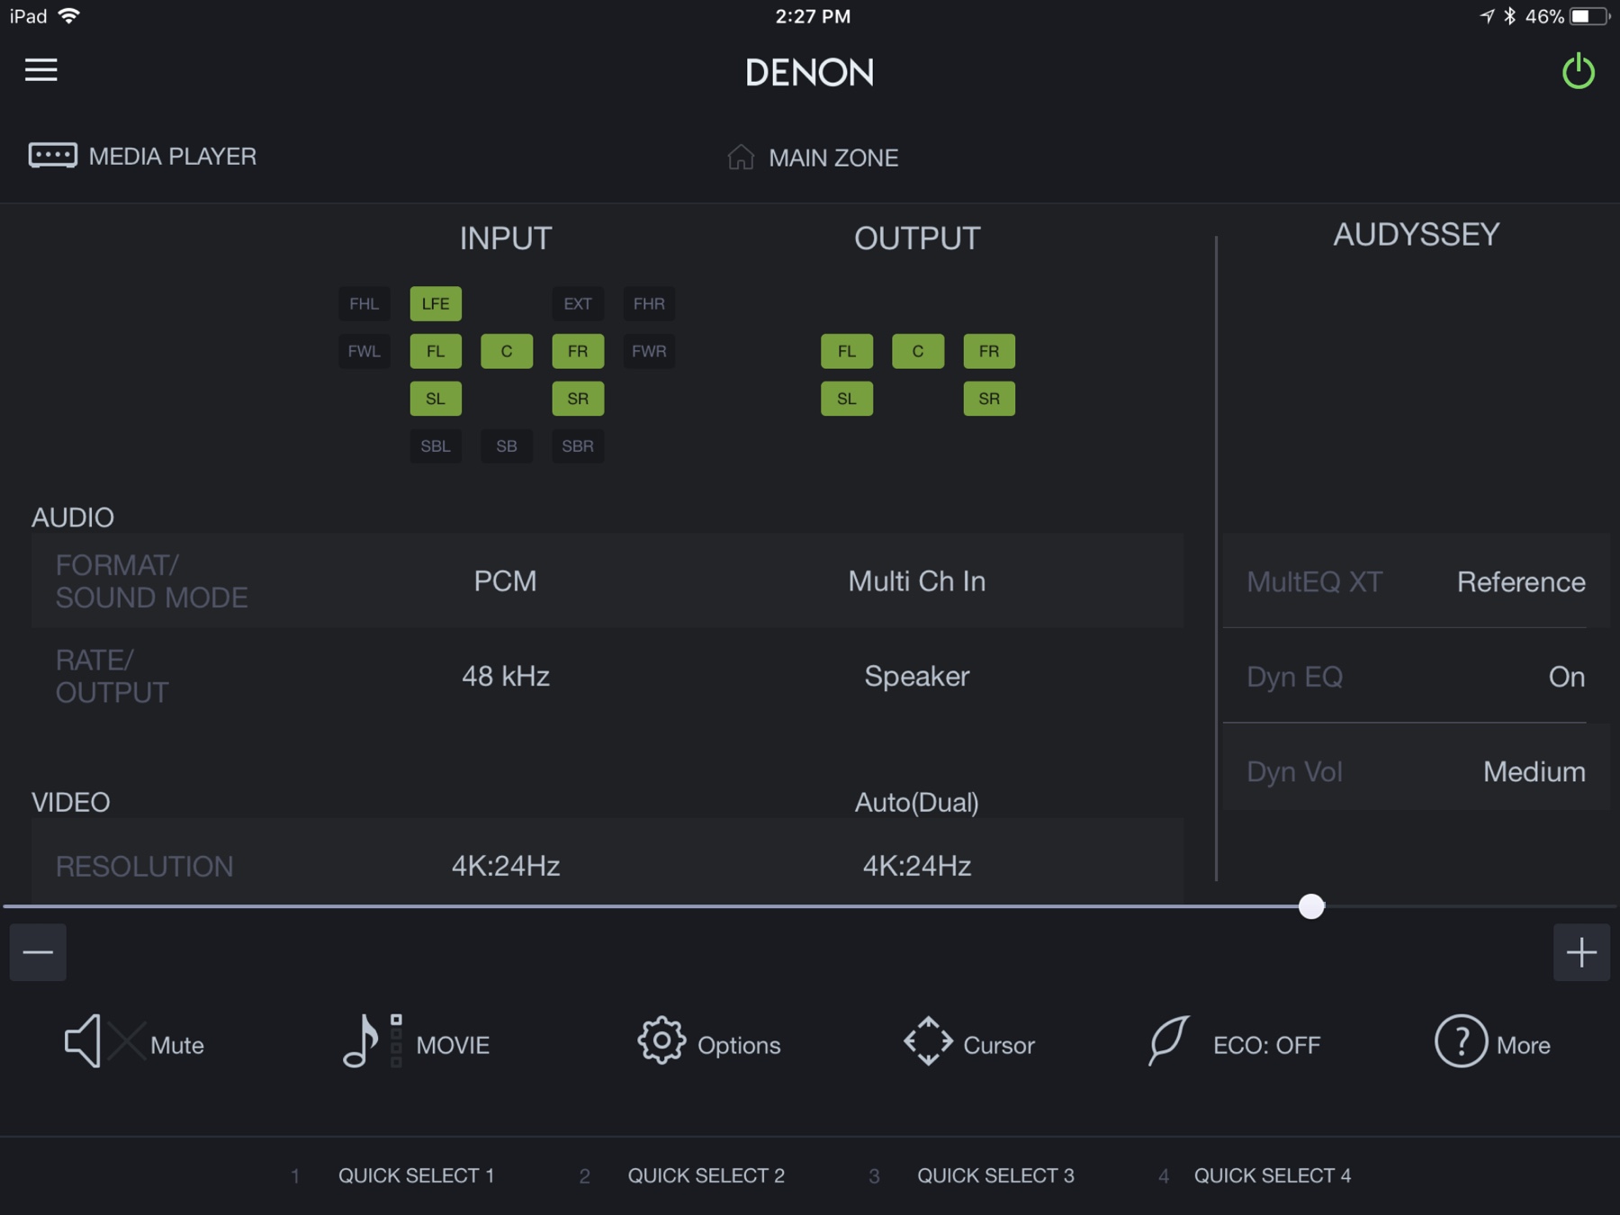Screen dimensions: 1620x1215
Task: Tap the RATE/ OUTPUT label
Action: [x=112, y=676]
